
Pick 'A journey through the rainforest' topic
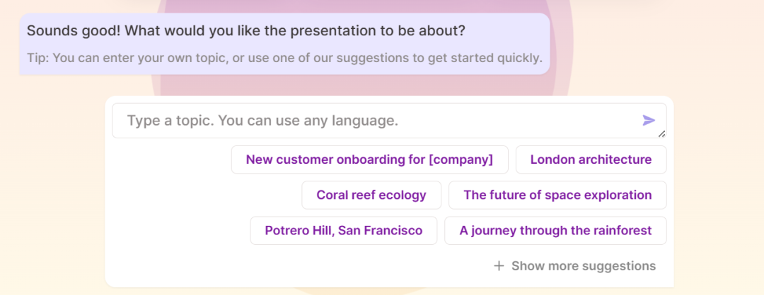pos(555,230)
